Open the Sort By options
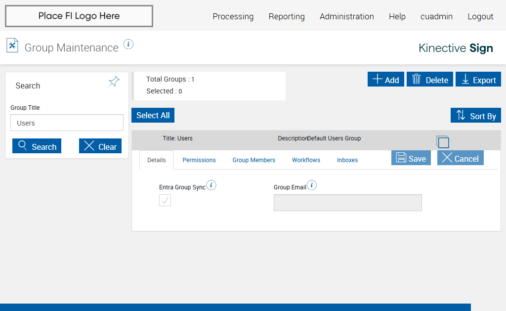Viewport: 506px width, 311px height. pos(476,115)
